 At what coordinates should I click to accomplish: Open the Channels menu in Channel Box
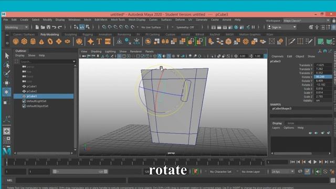pos(278,56)
